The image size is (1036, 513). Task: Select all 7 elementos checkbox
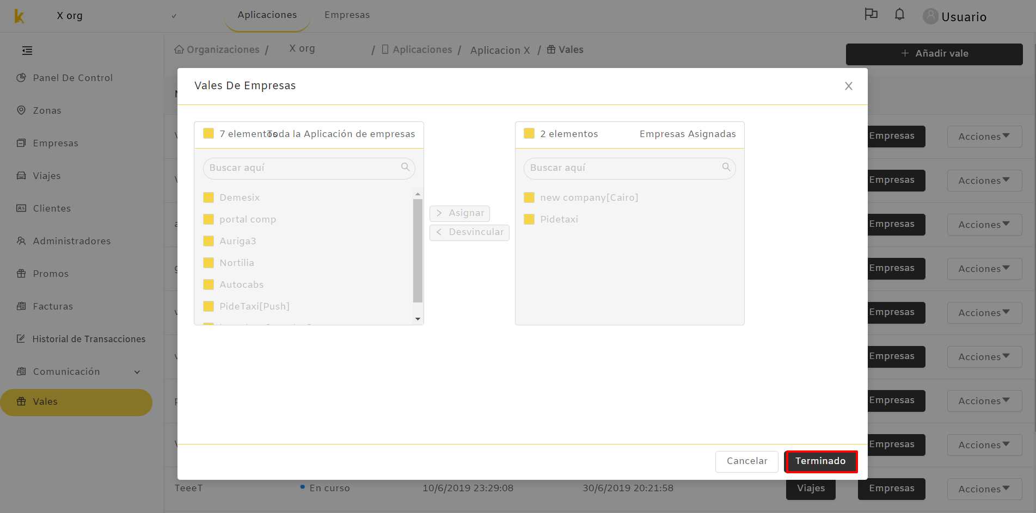(209, 134)
